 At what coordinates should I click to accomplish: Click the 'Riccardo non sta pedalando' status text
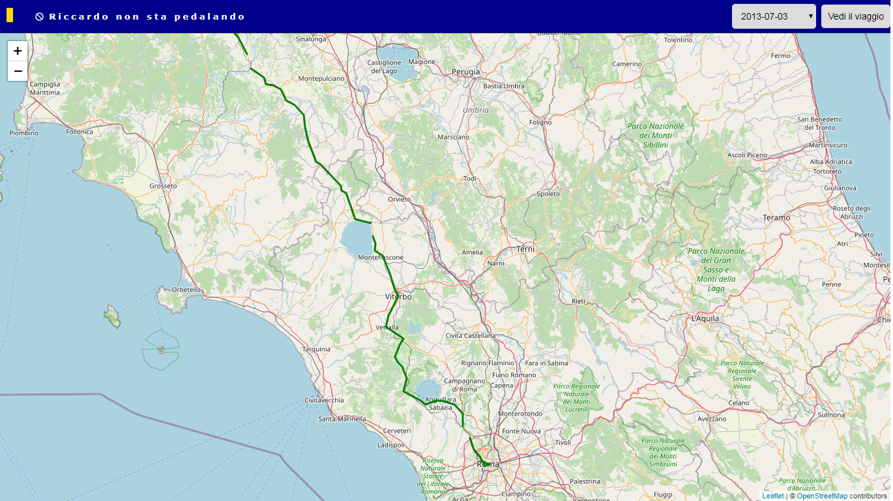pyautogui.click(x=147, y=17)
